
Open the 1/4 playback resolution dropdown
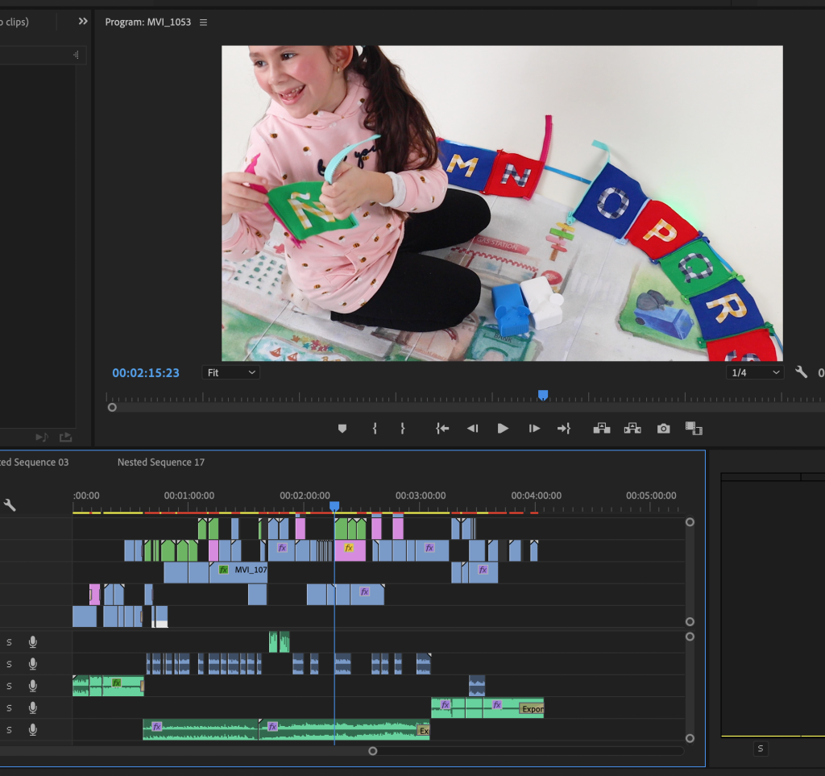[754, 372]
